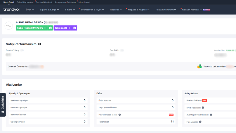Click Satıcı Puanı 8.09/10.00 button

click(x=32, y=28)
